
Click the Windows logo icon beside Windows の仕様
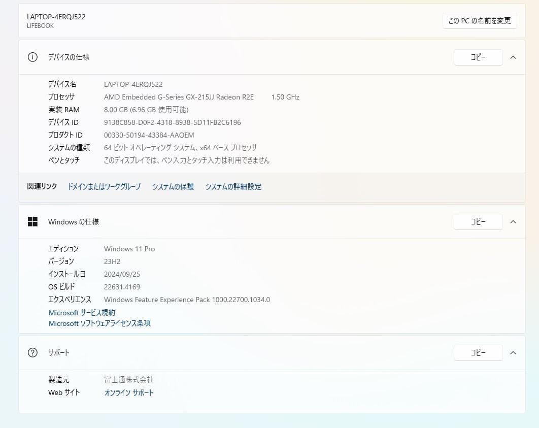pyautogui.click(x=32, y=221)
